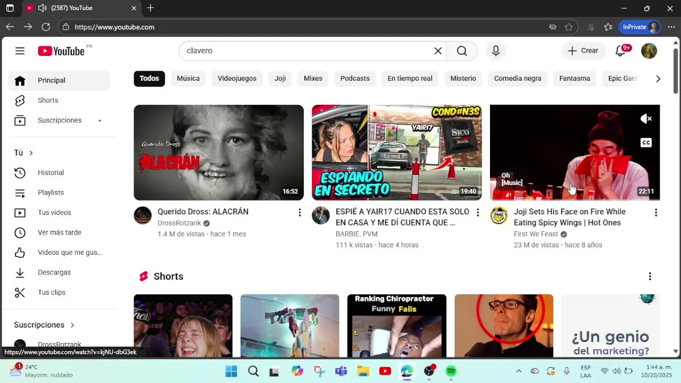
Task: Select the Fantasma filter chip
Action: click(x=575, y=78)
